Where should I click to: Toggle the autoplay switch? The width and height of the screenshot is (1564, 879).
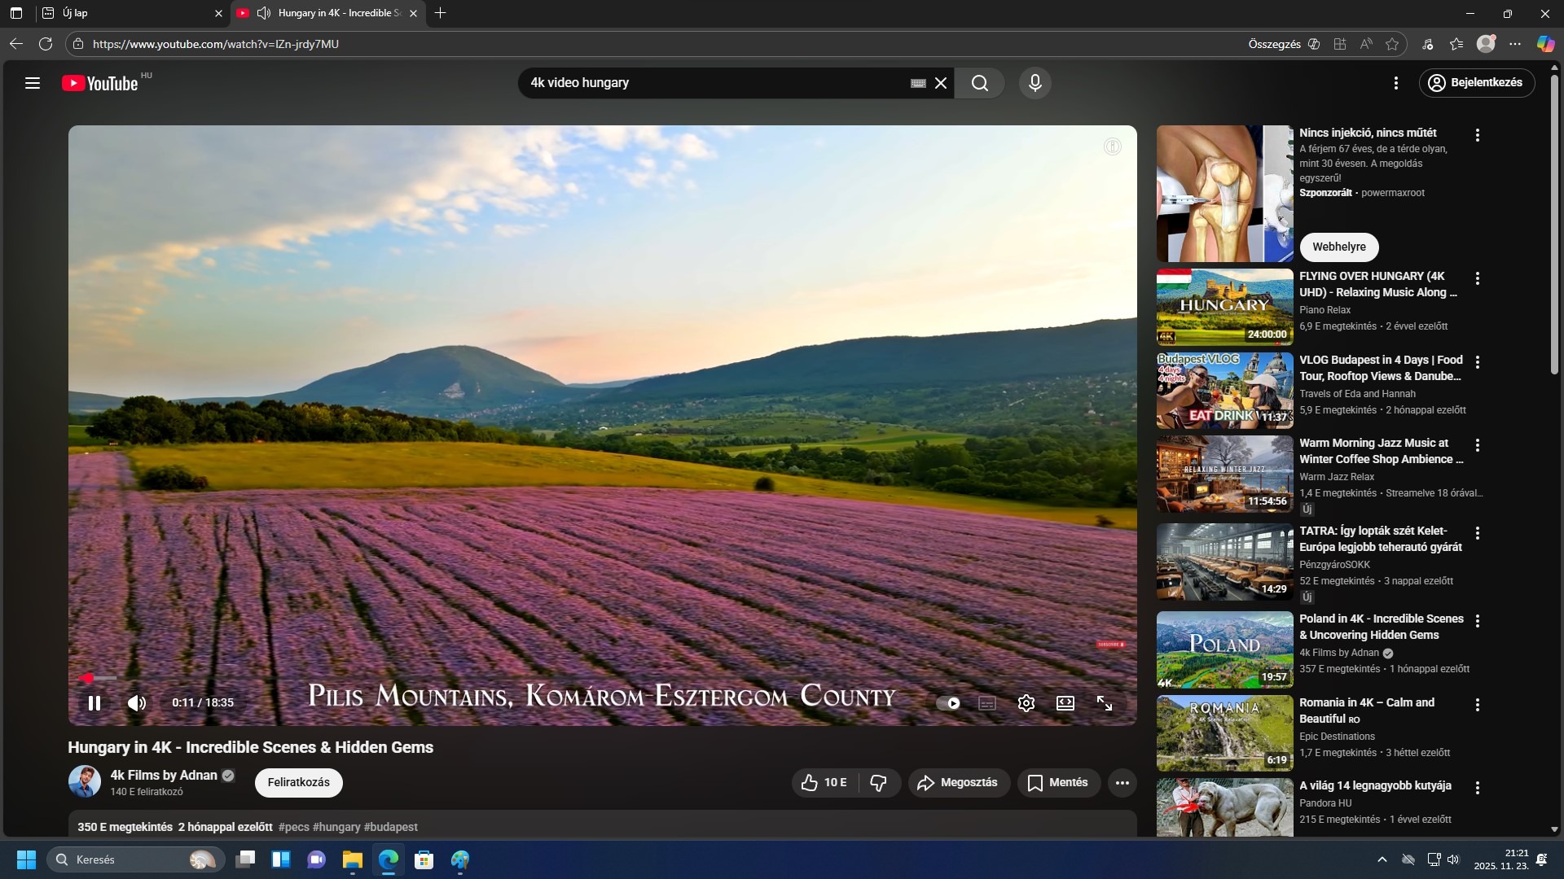[948, 703]
